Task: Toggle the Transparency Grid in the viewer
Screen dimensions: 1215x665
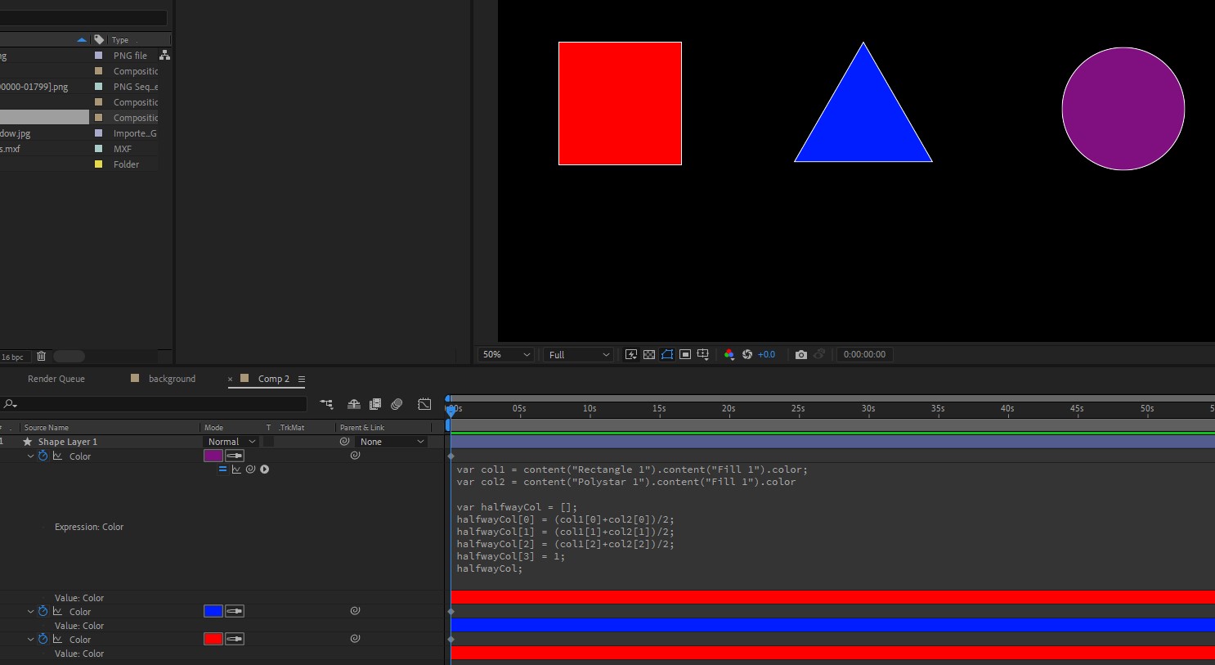Action: [x=648, y=354]
